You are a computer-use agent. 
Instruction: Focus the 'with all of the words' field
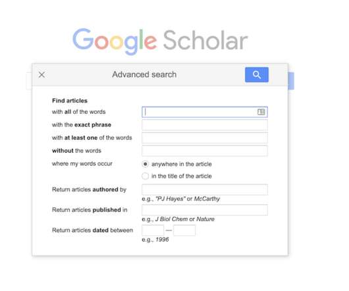point(205,112)
